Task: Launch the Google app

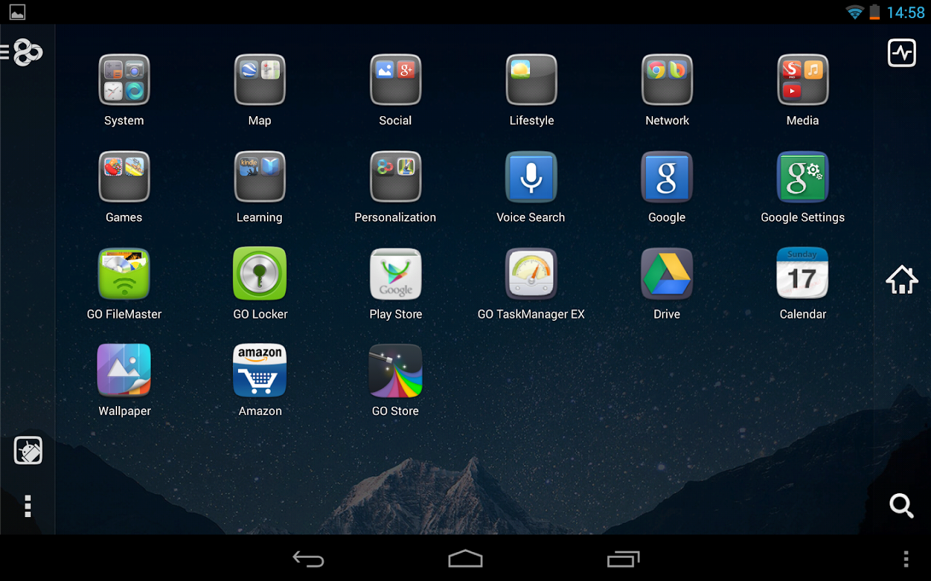Action: click(667, 177)
